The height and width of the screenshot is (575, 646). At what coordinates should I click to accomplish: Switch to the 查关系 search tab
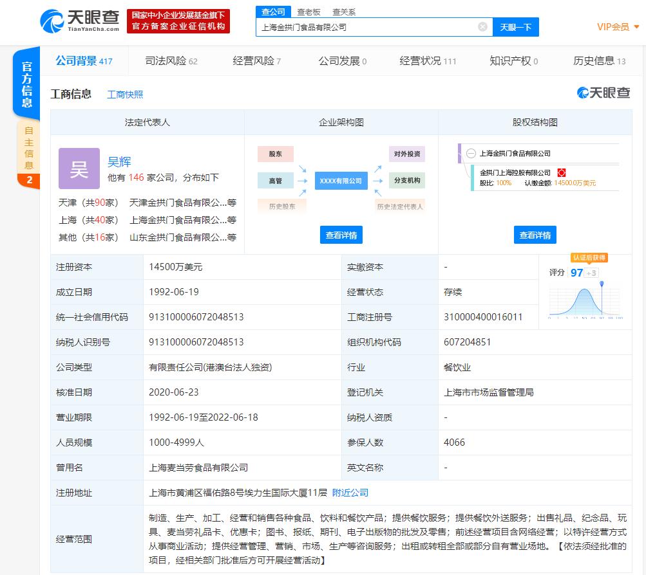click(343, 12)
